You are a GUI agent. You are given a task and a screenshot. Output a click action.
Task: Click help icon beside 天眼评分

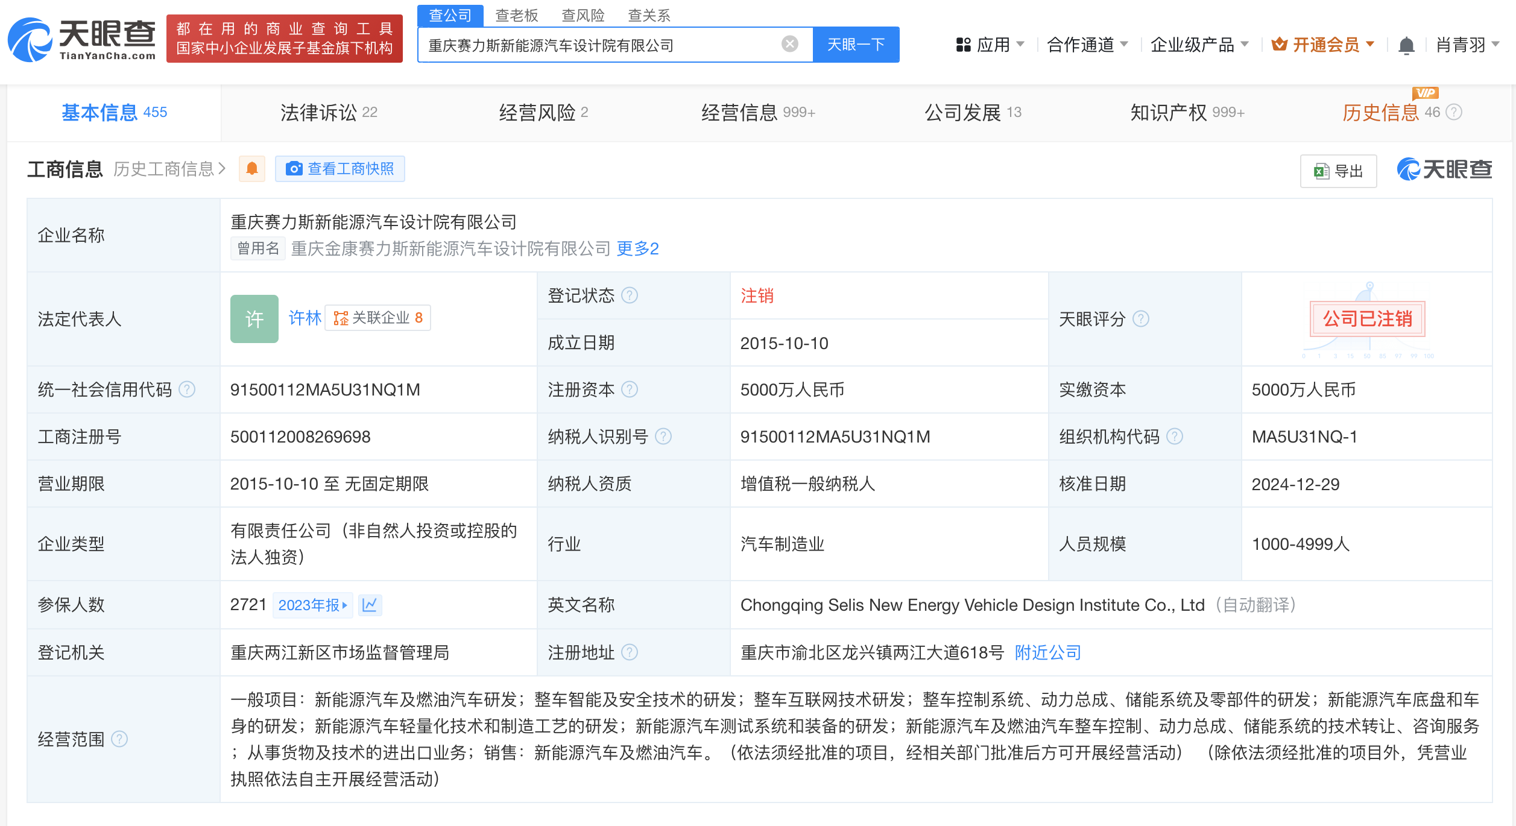(x=1141, y=319)
